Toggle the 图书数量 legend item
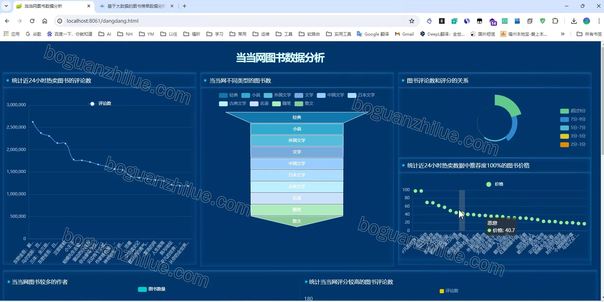The image size is (604, 302). (x=152, y=289)
